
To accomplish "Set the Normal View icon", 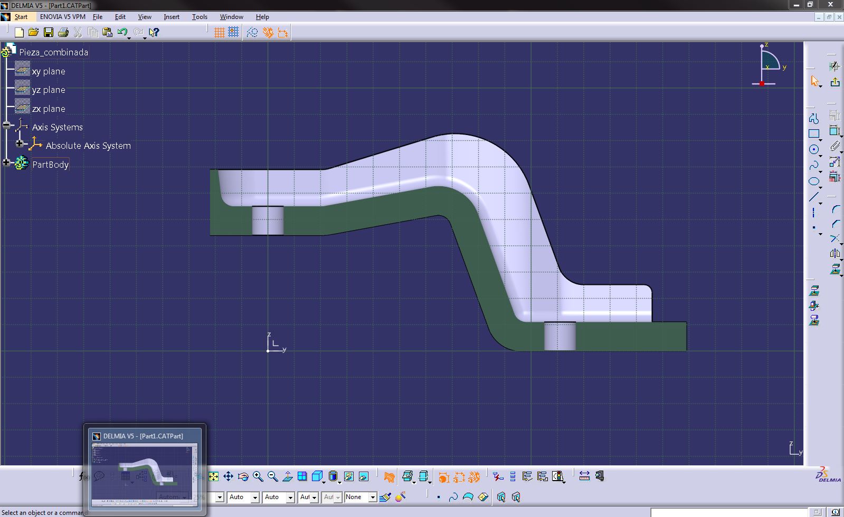I will [288, 476].
